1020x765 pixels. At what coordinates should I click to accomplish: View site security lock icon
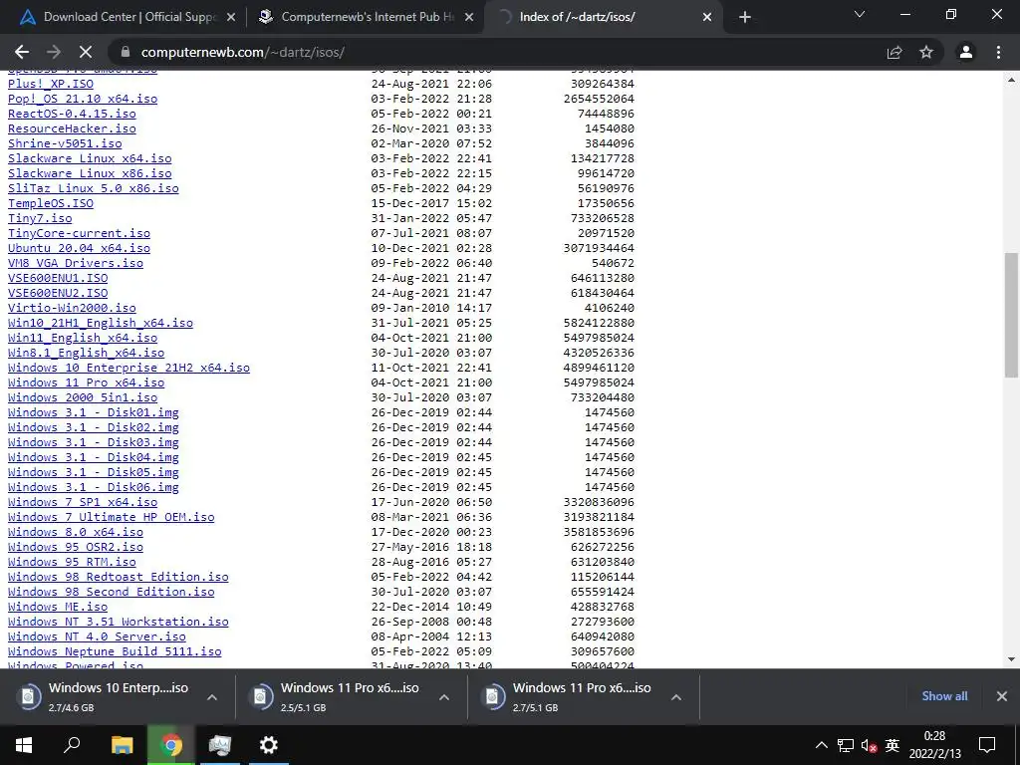[x=126, y=52]
